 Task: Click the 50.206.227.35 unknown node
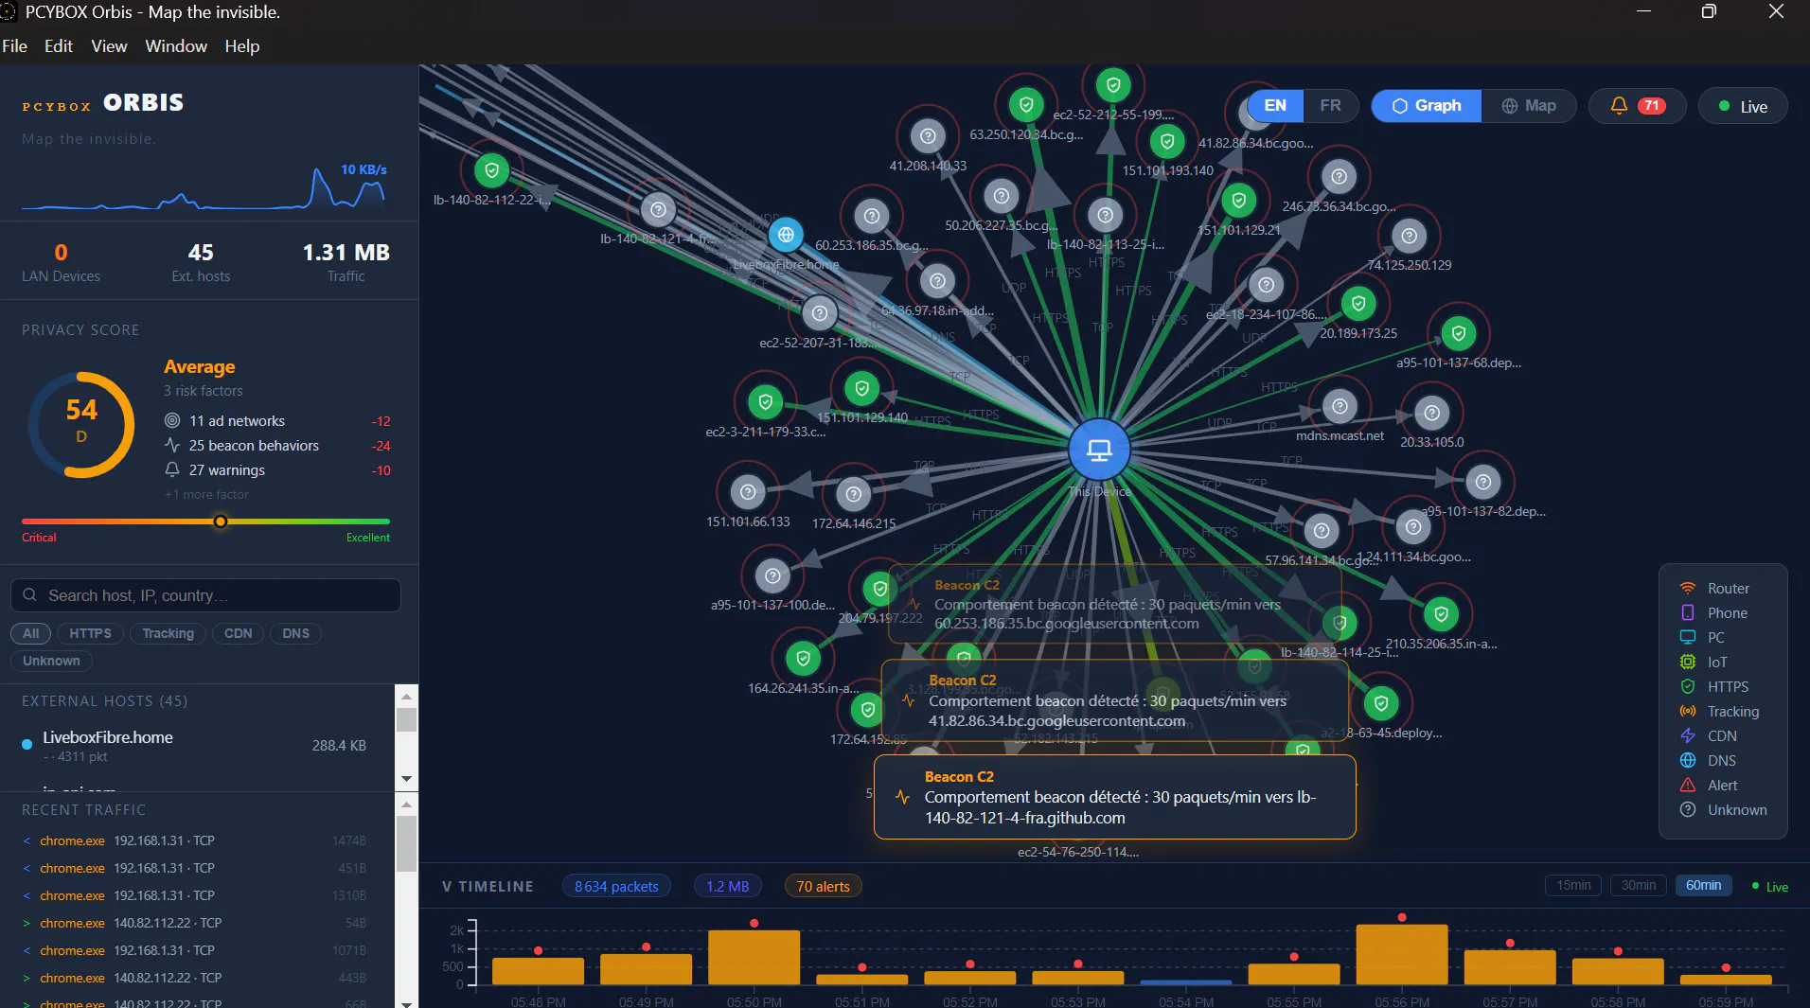pos(1001,196)
